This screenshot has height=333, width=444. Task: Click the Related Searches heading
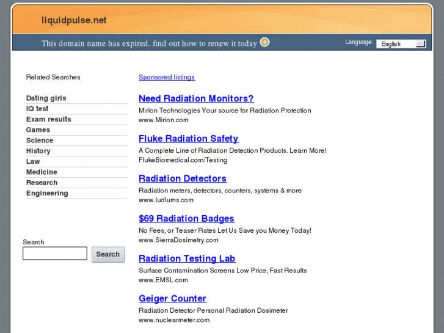tap(53, 77)
